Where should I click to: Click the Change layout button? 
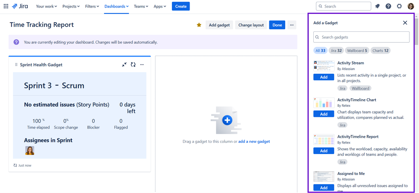tap(251, 25)
